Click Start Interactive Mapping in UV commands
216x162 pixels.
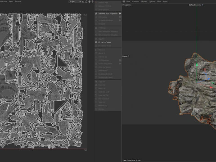(x=108, y=31)
